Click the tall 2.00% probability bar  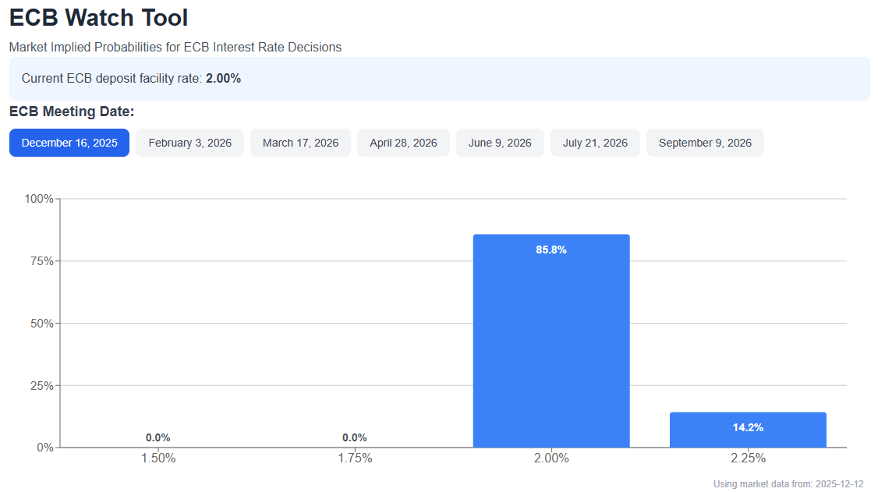coord(551,343)
